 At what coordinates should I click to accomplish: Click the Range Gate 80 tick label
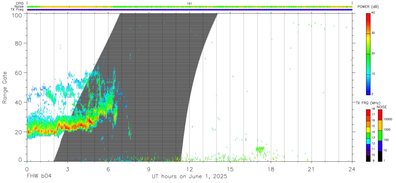[19, 43]
